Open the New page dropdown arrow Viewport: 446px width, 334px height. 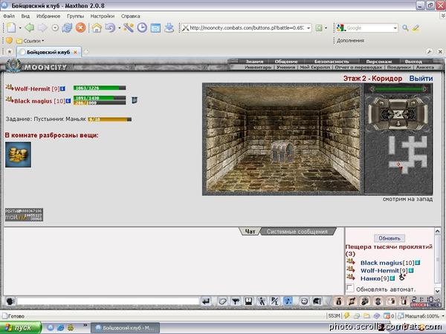20,28
